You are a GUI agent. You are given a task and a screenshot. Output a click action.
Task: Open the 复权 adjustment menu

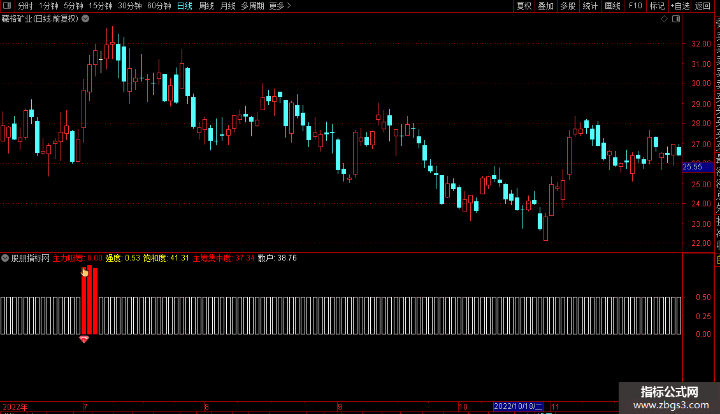tap(524, 6)
